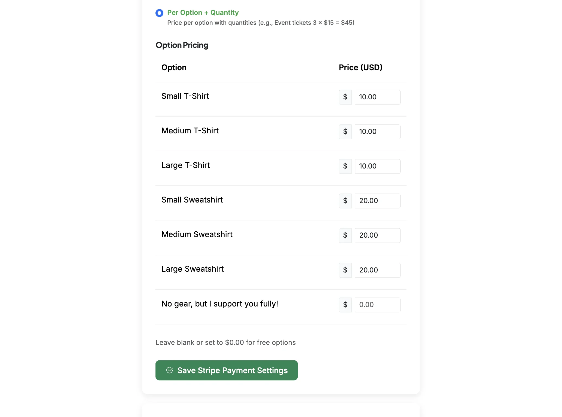Click the No gear option price input
Screen dimensions: 562x417
(378, 305)
